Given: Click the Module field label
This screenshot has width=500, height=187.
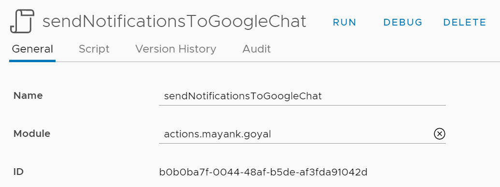Looking at the screenshot, I should point(32,134).
